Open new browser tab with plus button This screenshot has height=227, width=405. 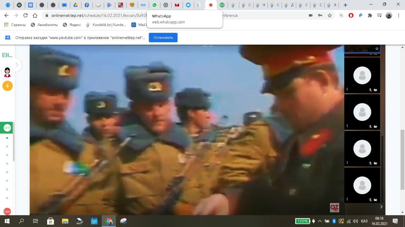point(345,5)
